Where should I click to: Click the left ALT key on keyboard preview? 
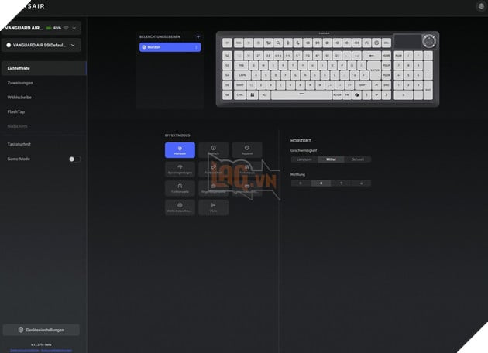coord(265,95)
